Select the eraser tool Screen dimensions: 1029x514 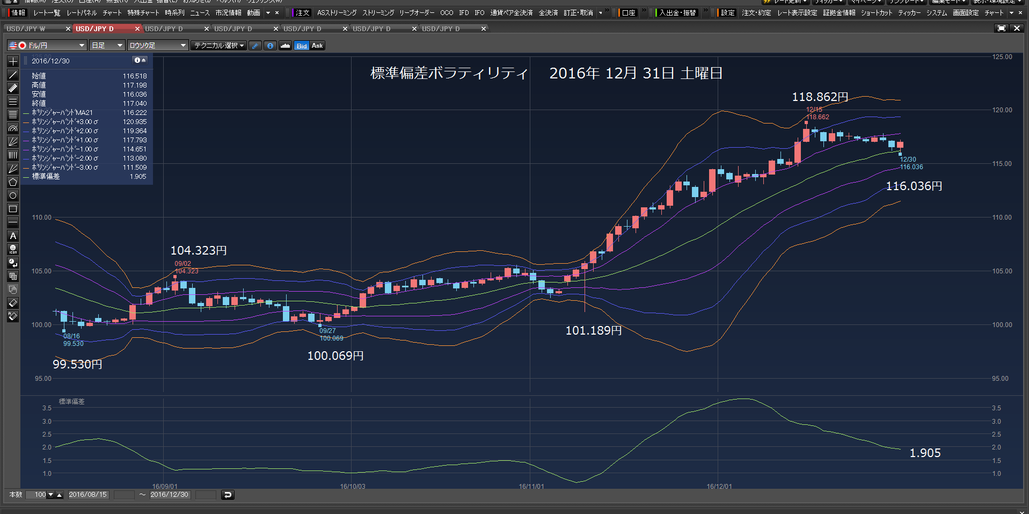[x=13, y=303]
